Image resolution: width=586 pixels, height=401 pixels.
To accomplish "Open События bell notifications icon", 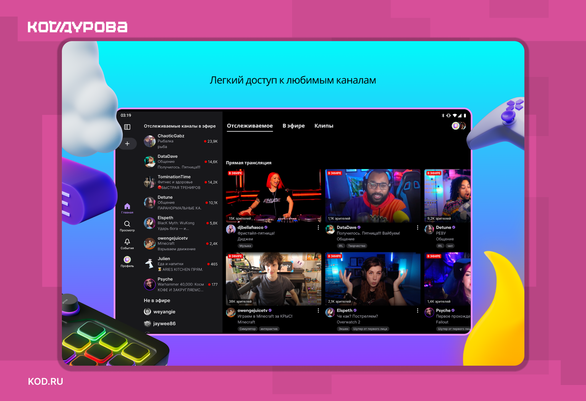I will (x=127, y=244).
